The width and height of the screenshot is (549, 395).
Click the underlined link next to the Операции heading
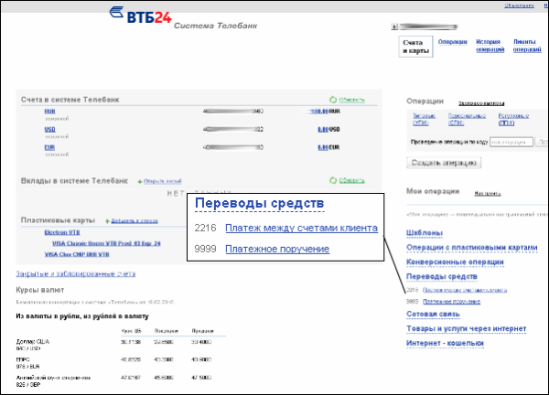tap(481, 103)
